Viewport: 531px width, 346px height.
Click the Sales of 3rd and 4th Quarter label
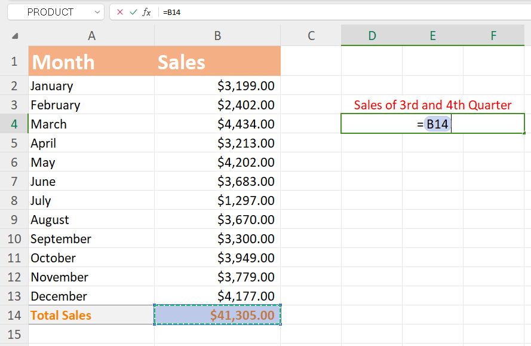[432, 105]
